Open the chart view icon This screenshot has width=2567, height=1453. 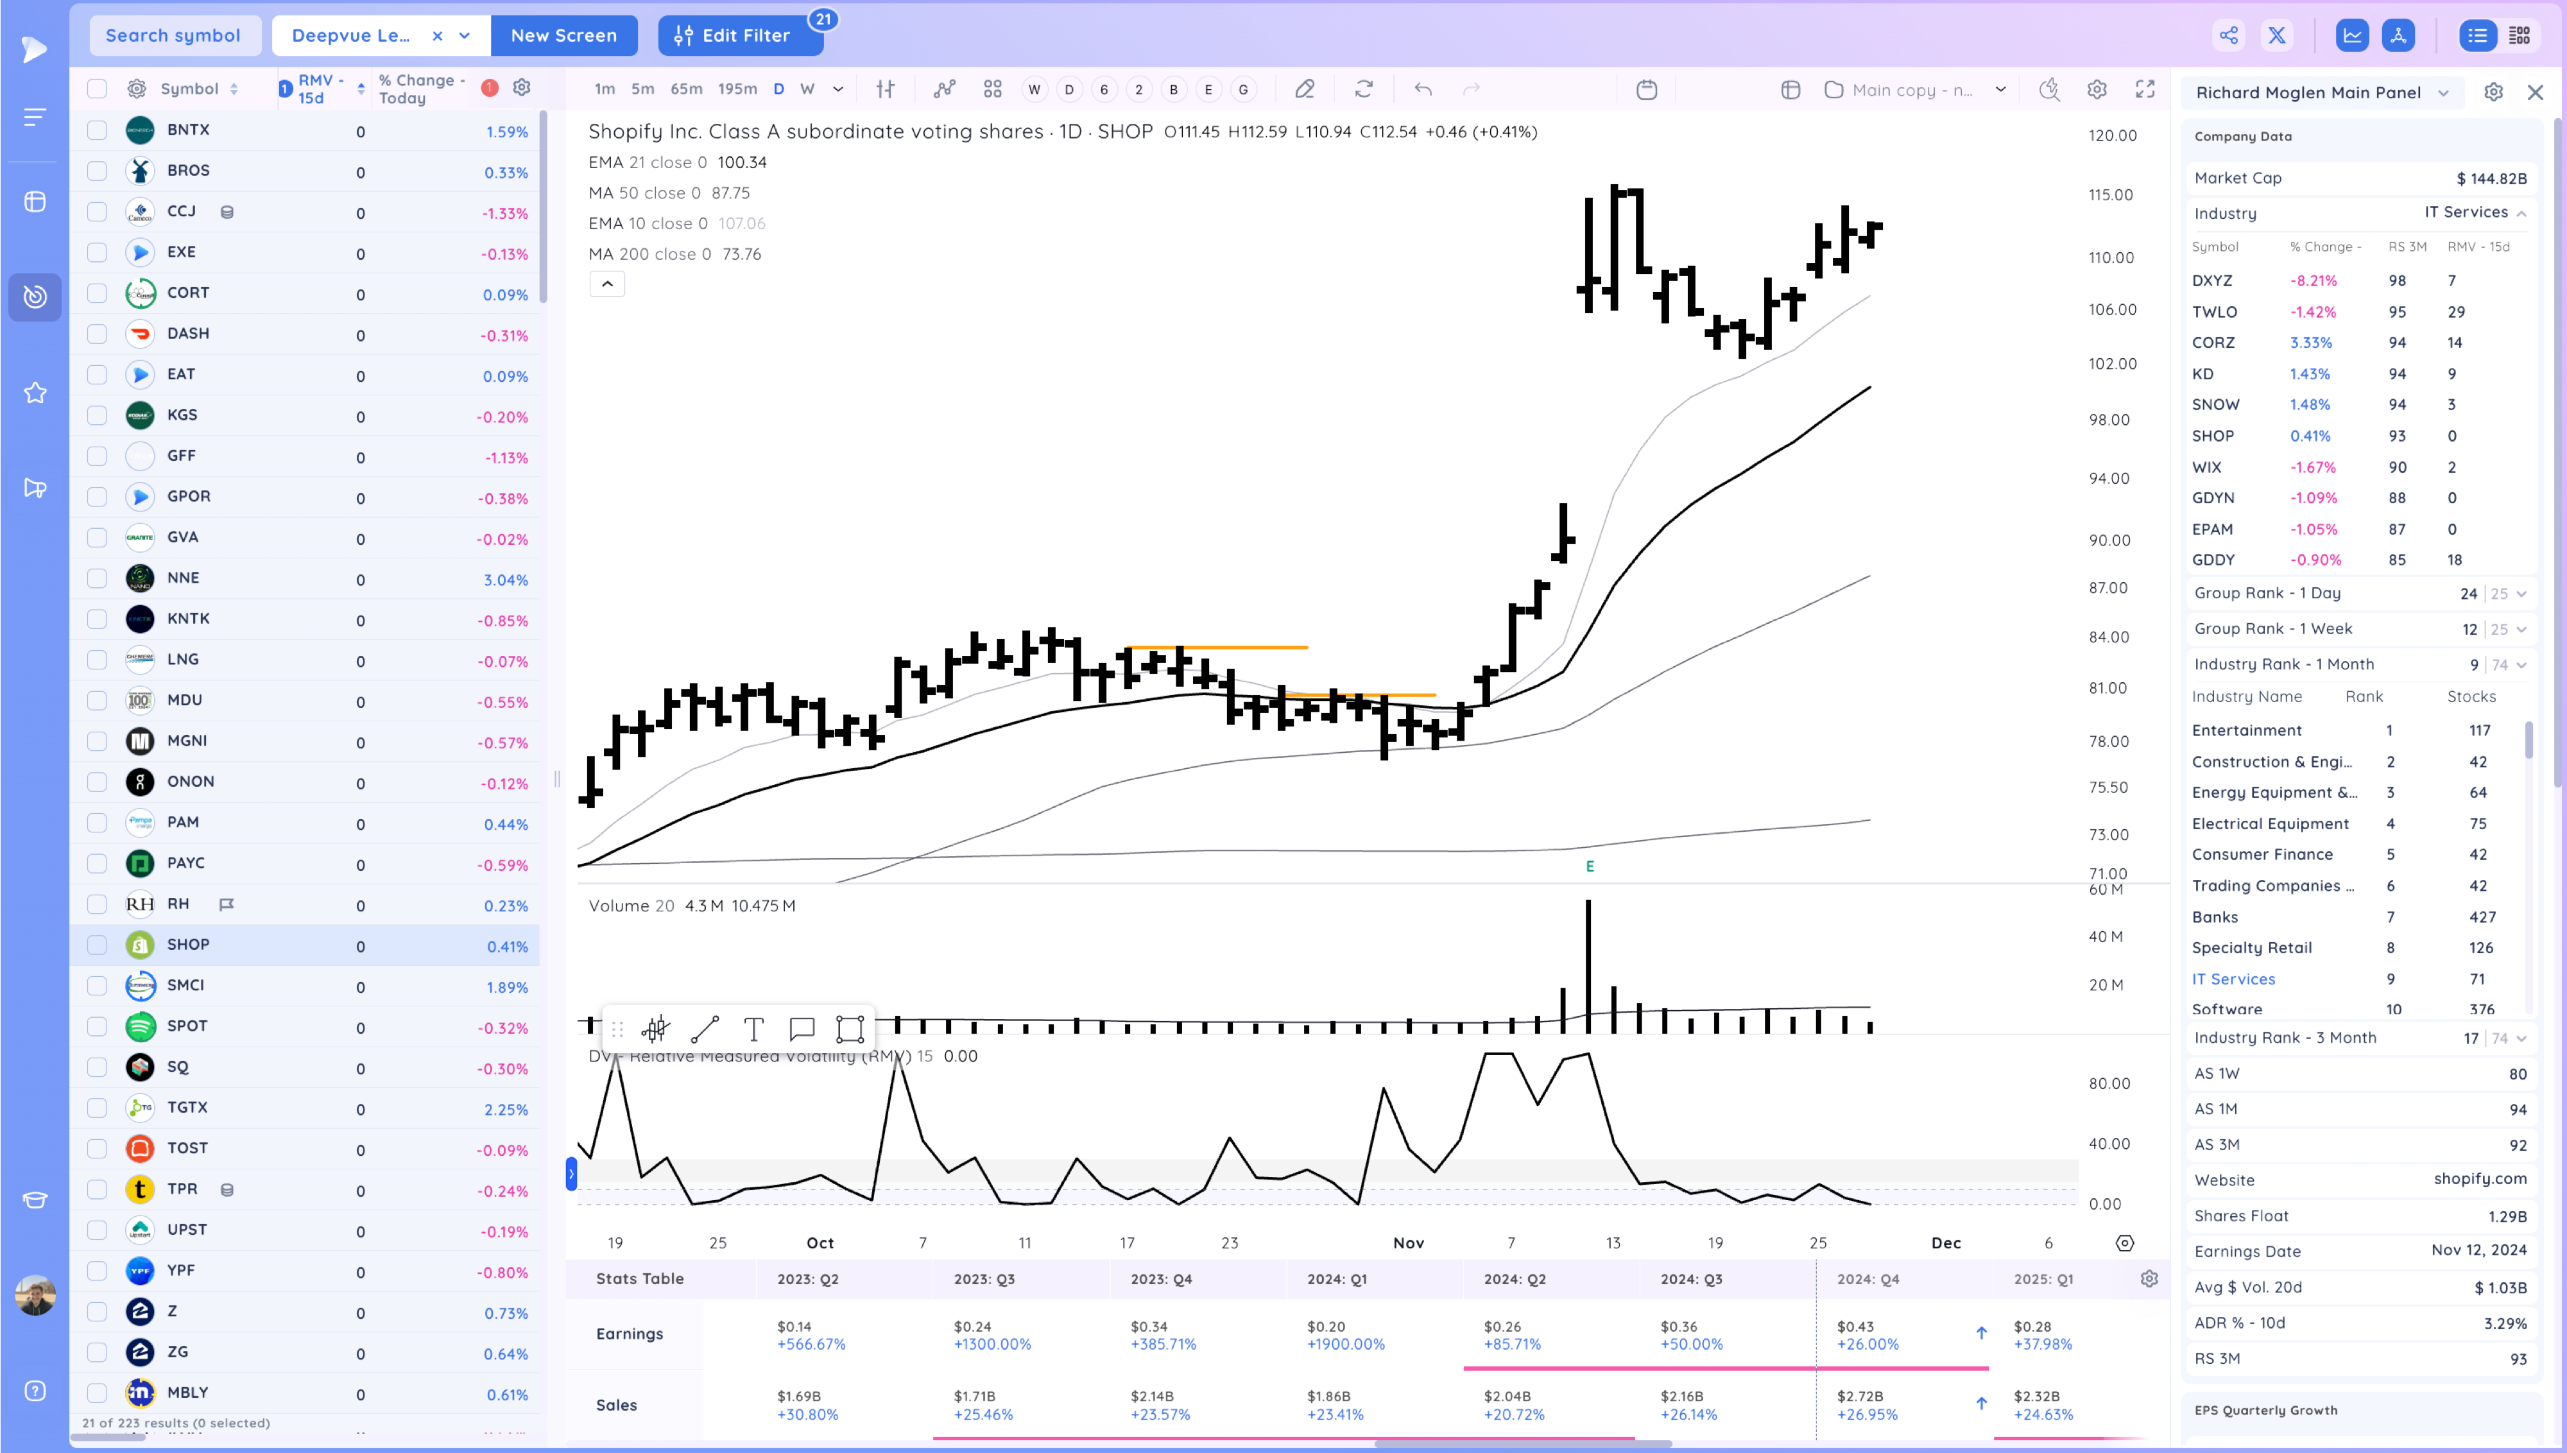point(2351,36)
